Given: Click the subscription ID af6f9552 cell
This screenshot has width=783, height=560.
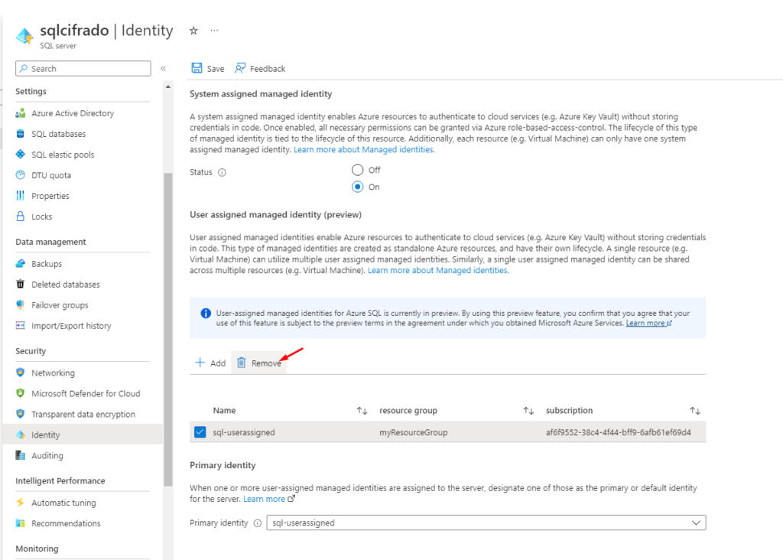Looking at the screenshot, I should point(618,432).
